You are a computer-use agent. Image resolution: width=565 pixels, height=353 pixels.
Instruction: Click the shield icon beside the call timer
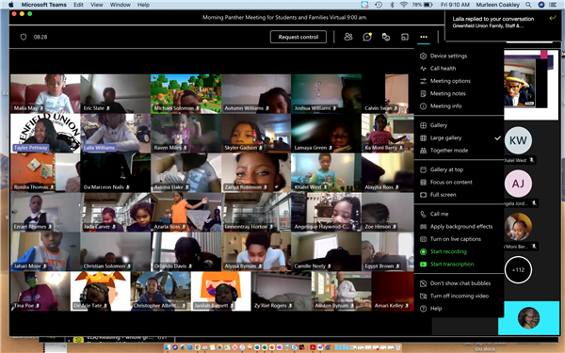click(24, 37)
